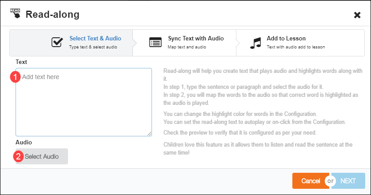Click the red number 2 badge
The height and width of the screenshot is (195, 371).
[19, 156]
